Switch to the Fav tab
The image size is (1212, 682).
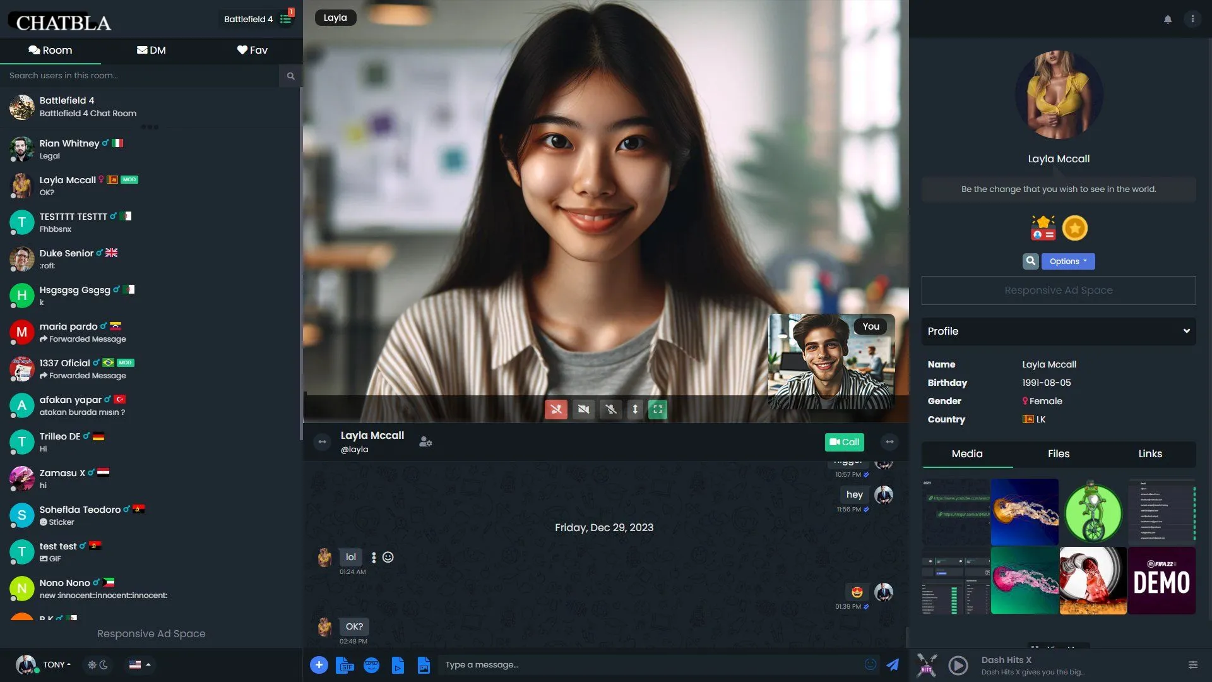(x=252, y=51)
